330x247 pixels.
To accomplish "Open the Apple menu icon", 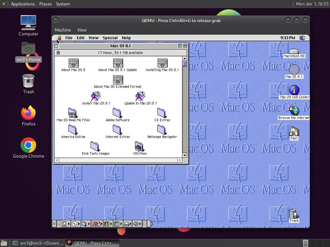I will pos(59,38).
